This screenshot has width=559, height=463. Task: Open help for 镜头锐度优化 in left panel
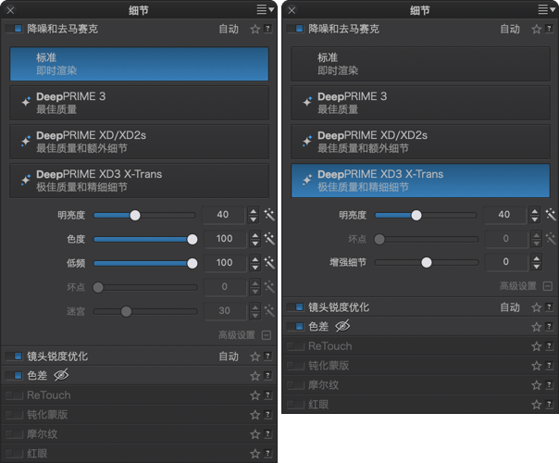point(267,356)
